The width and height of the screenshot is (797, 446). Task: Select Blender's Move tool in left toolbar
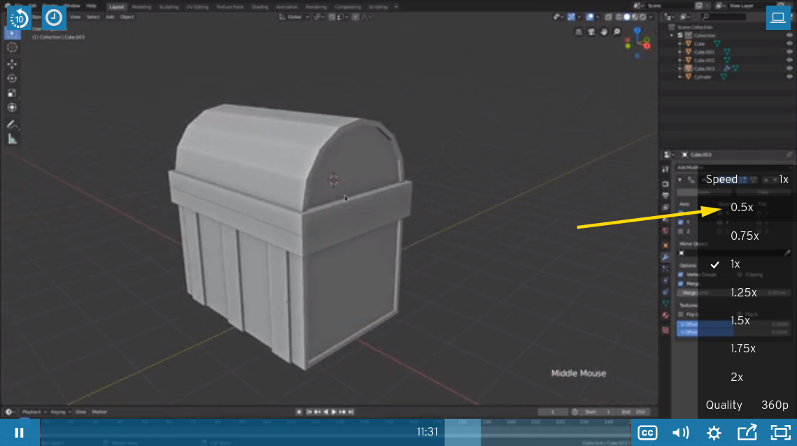(12, 64)
